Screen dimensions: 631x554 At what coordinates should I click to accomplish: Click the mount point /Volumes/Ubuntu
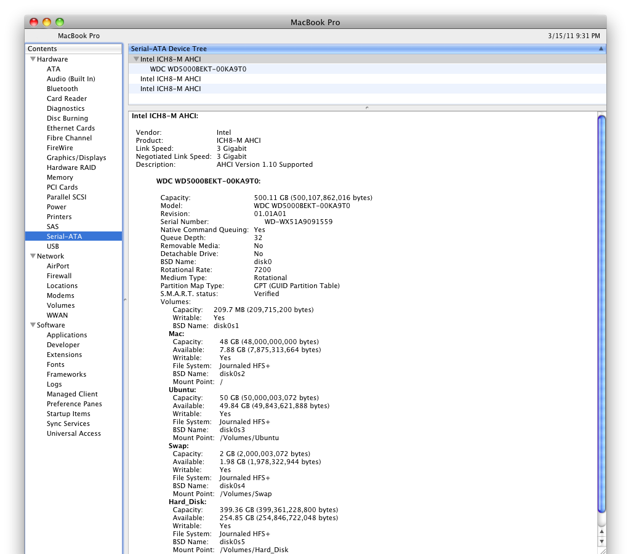point(249,438)
